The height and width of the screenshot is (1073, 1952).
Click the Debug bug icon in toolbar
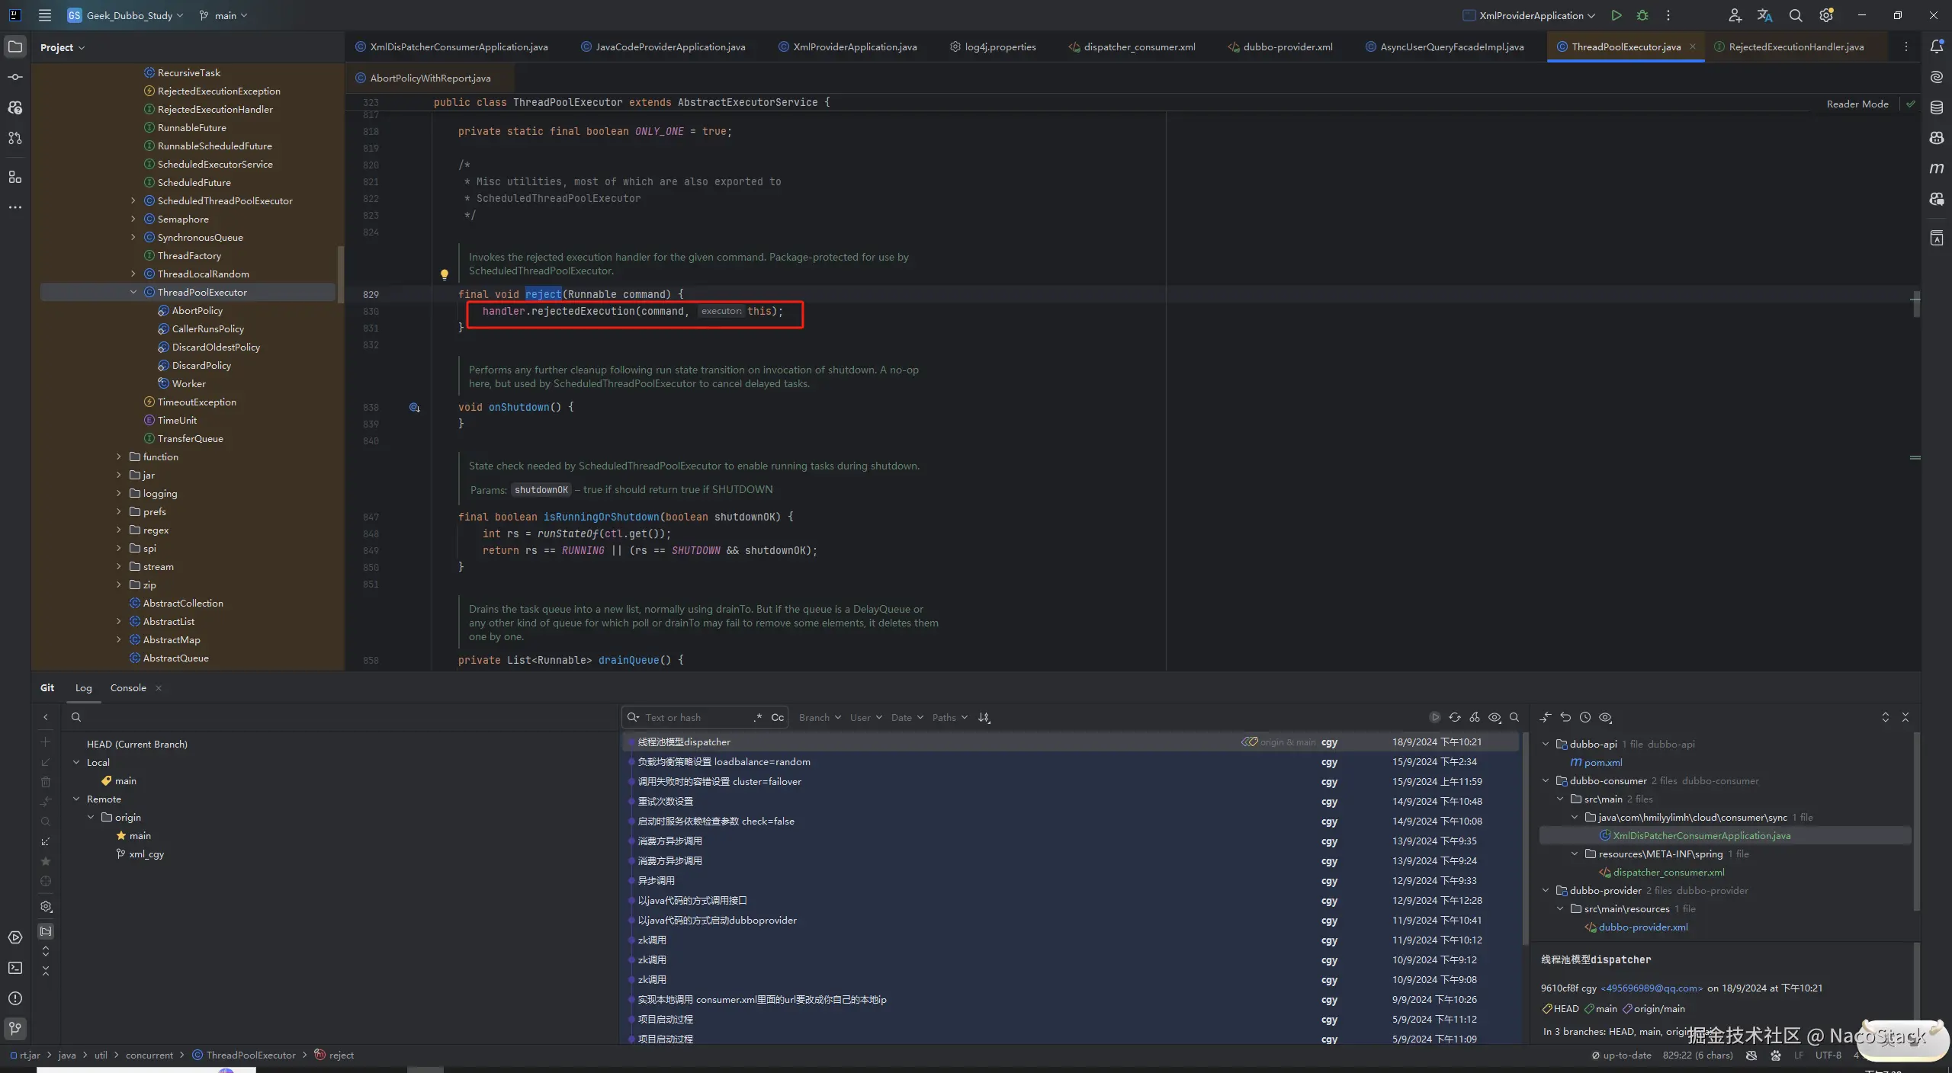click(1642, 15)
